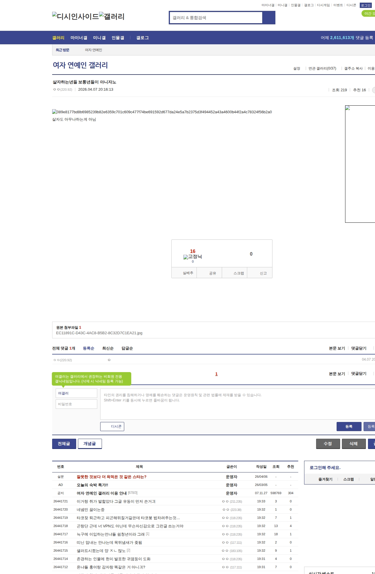Open post 띠닌 암내는 안나는데 목뒤냄새가 좆됨
Screen dimensions: 375x574
[109, 543]
